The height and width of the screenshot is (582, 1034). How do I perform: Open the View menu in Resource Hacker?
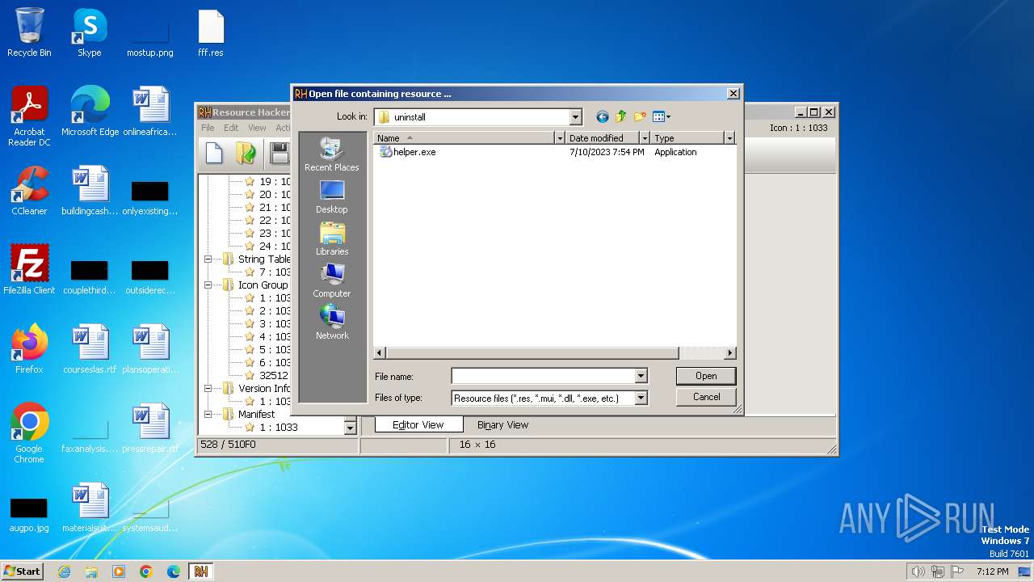pyautogui.click(x=257, y=128)
